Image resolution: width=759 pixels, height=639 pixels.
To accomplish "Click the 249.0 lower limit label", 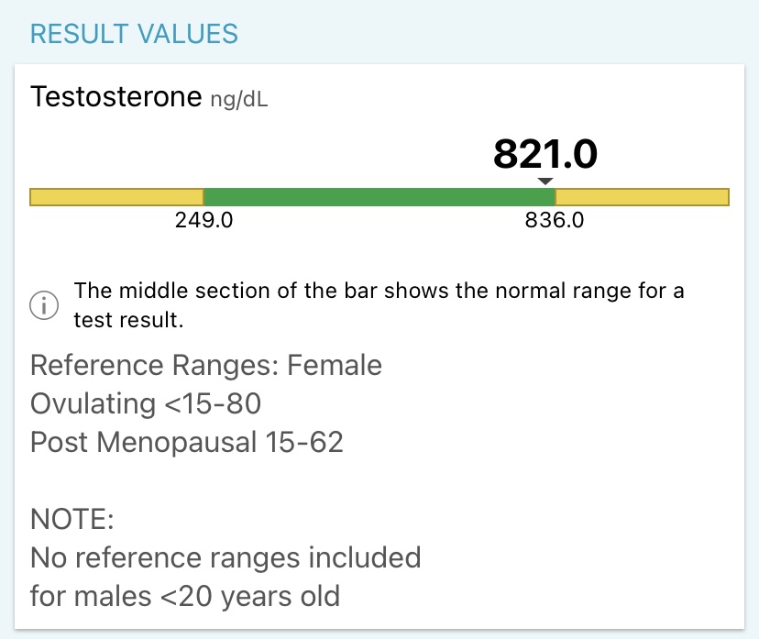I will 204,221.
